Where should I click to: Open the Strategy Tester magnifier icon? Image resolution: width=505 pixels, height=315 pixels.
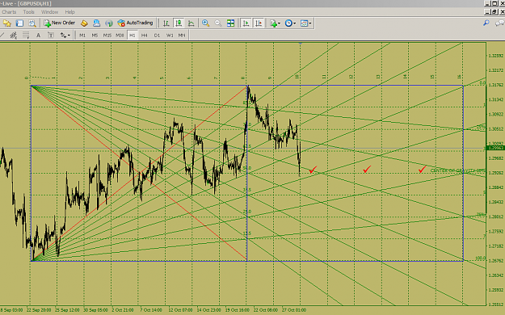pos(32,23)
